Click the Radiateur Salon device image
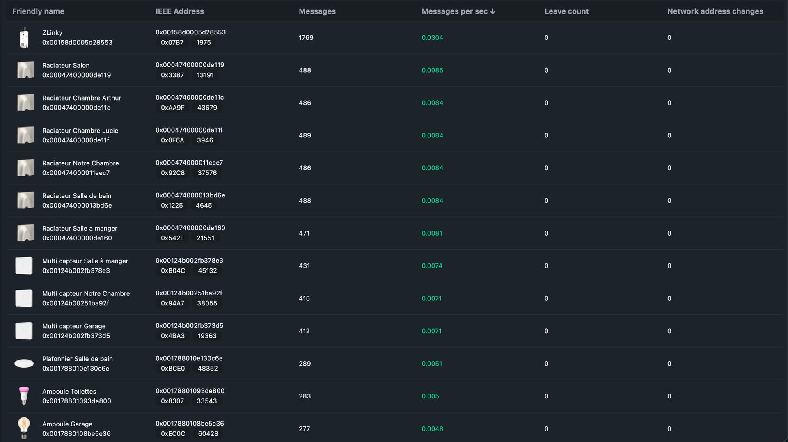 [x=25, y=70]
